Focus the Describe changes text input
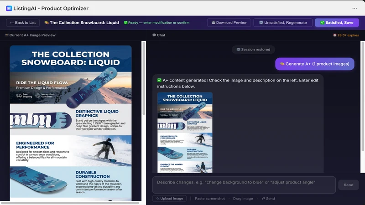Viewport: 365px width, 205px height. (244, 185)
